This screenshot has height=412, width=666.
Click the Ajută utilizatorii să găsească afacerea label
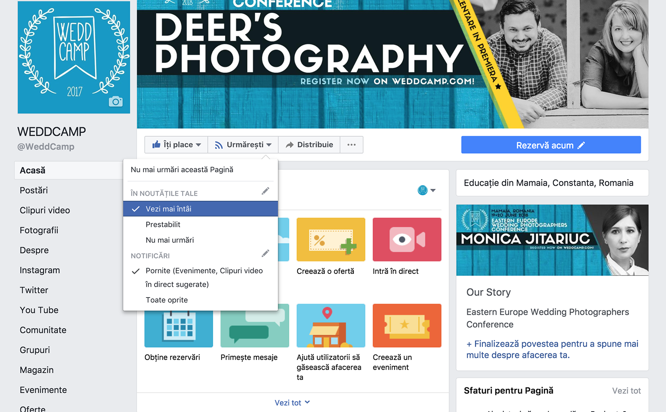[x=329, y=367]
